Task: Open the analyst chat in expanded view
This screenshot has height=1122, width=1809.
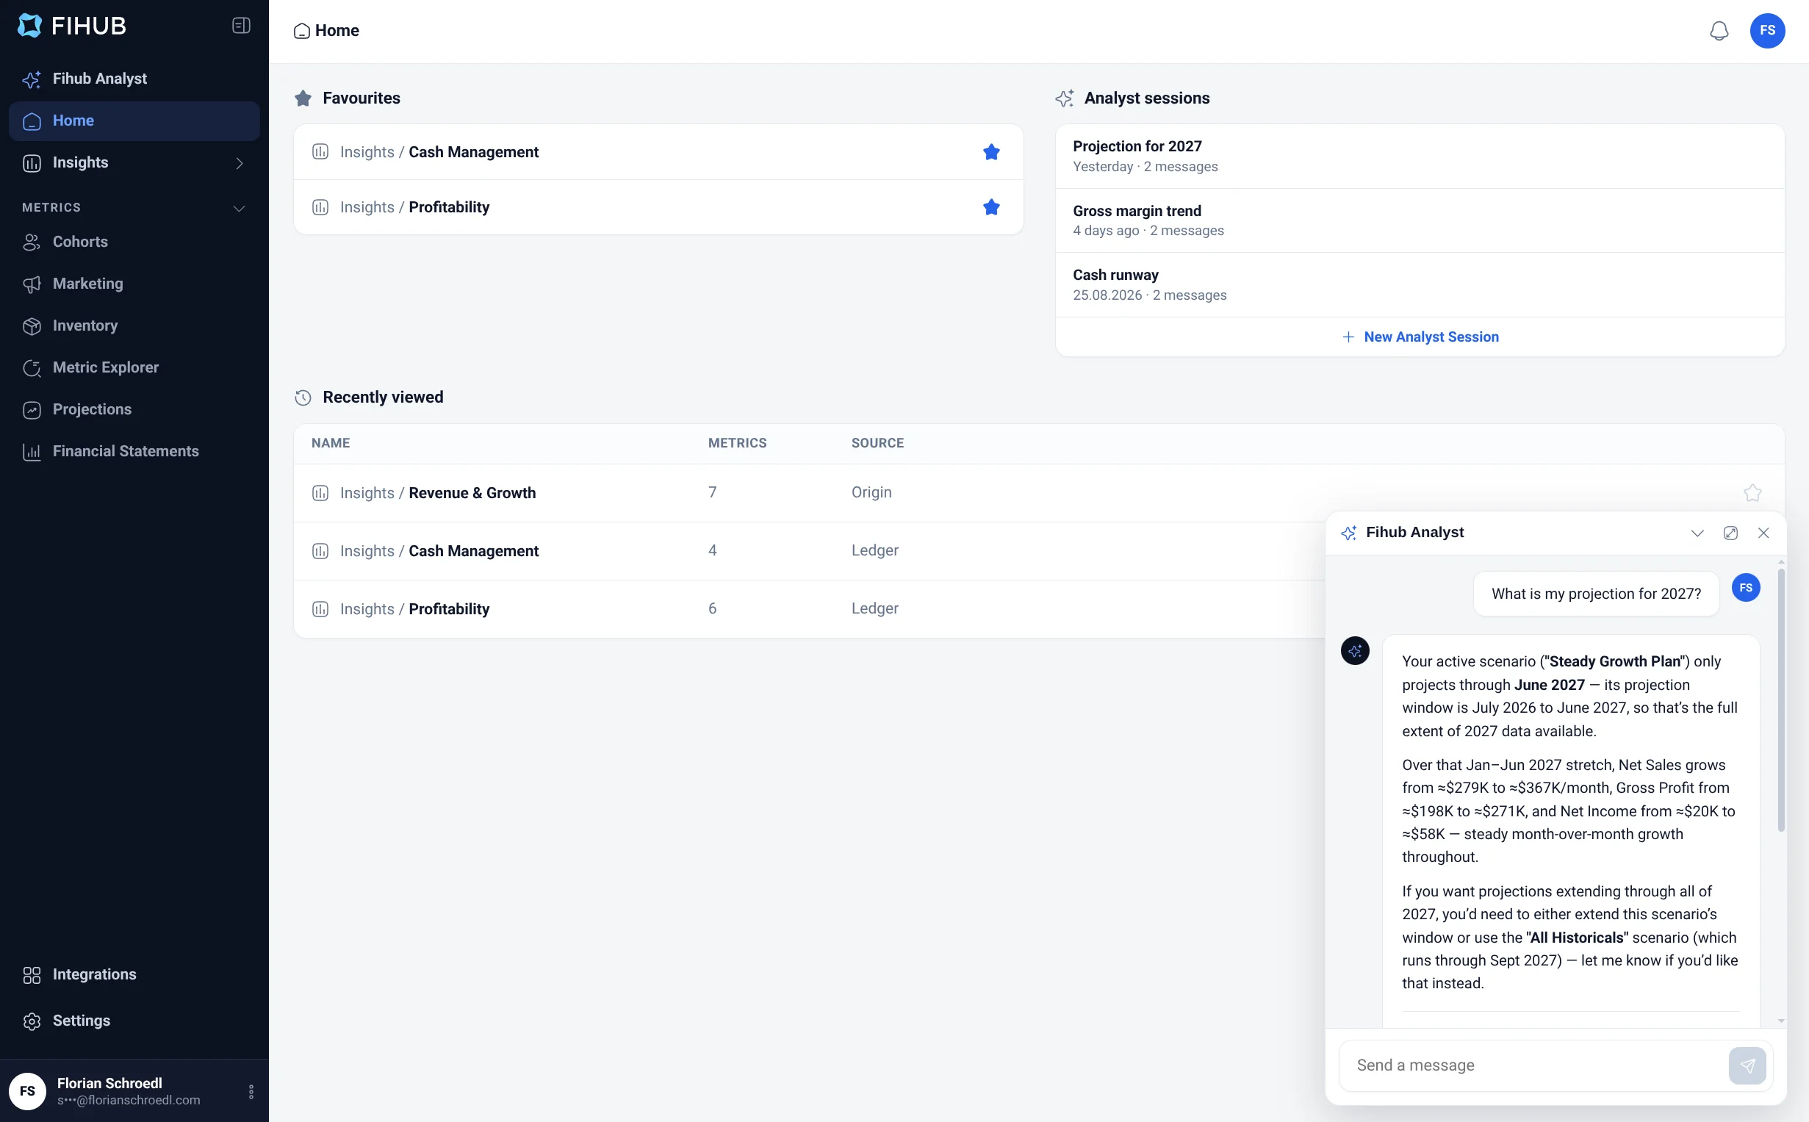Action: click(1730, 533)
